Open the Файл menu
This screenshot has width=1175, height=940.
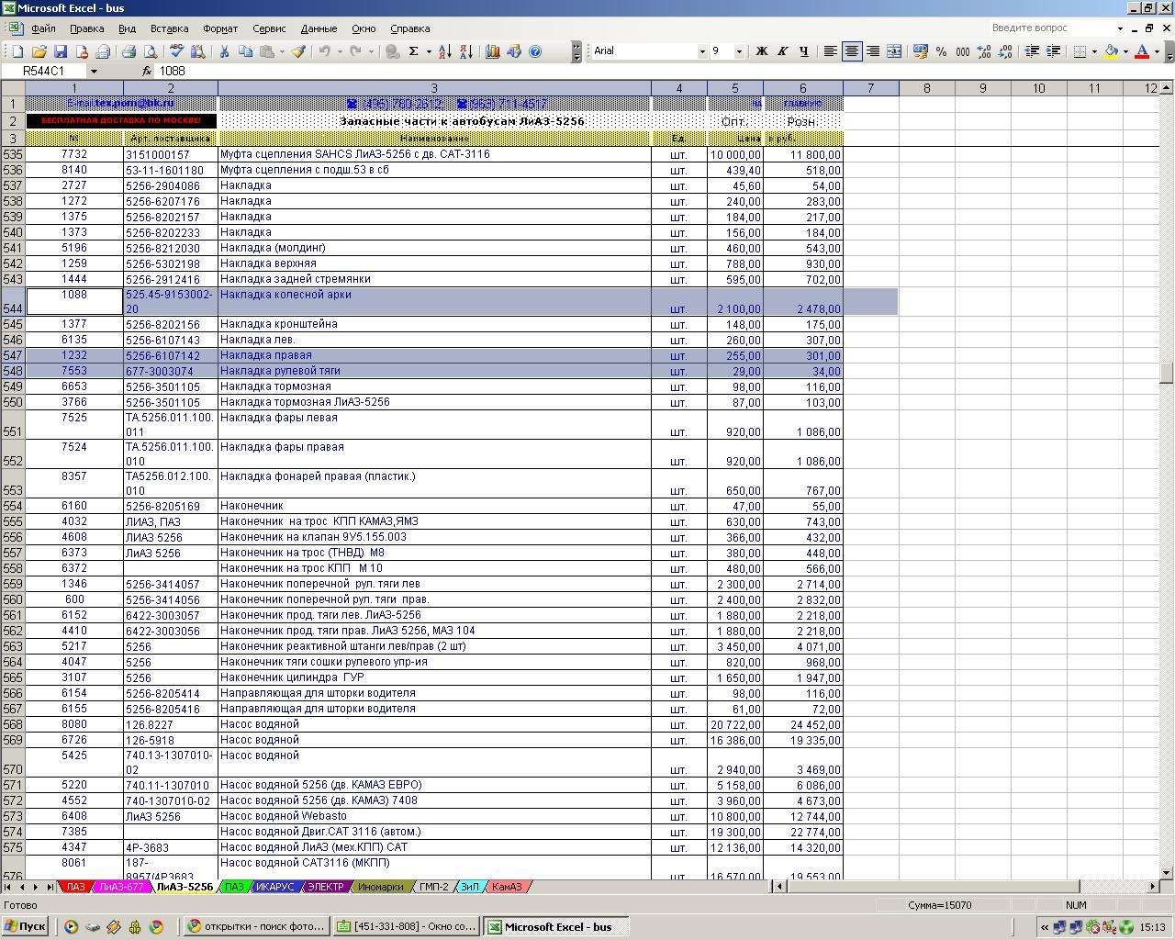pos(43,28)
